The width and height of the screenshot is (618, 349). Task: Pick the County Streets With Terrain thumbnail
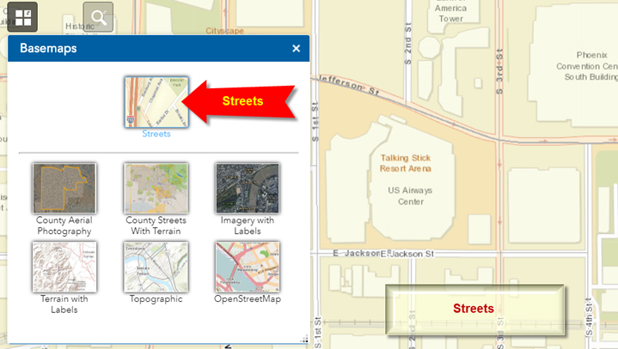click(x=156, y=188)
